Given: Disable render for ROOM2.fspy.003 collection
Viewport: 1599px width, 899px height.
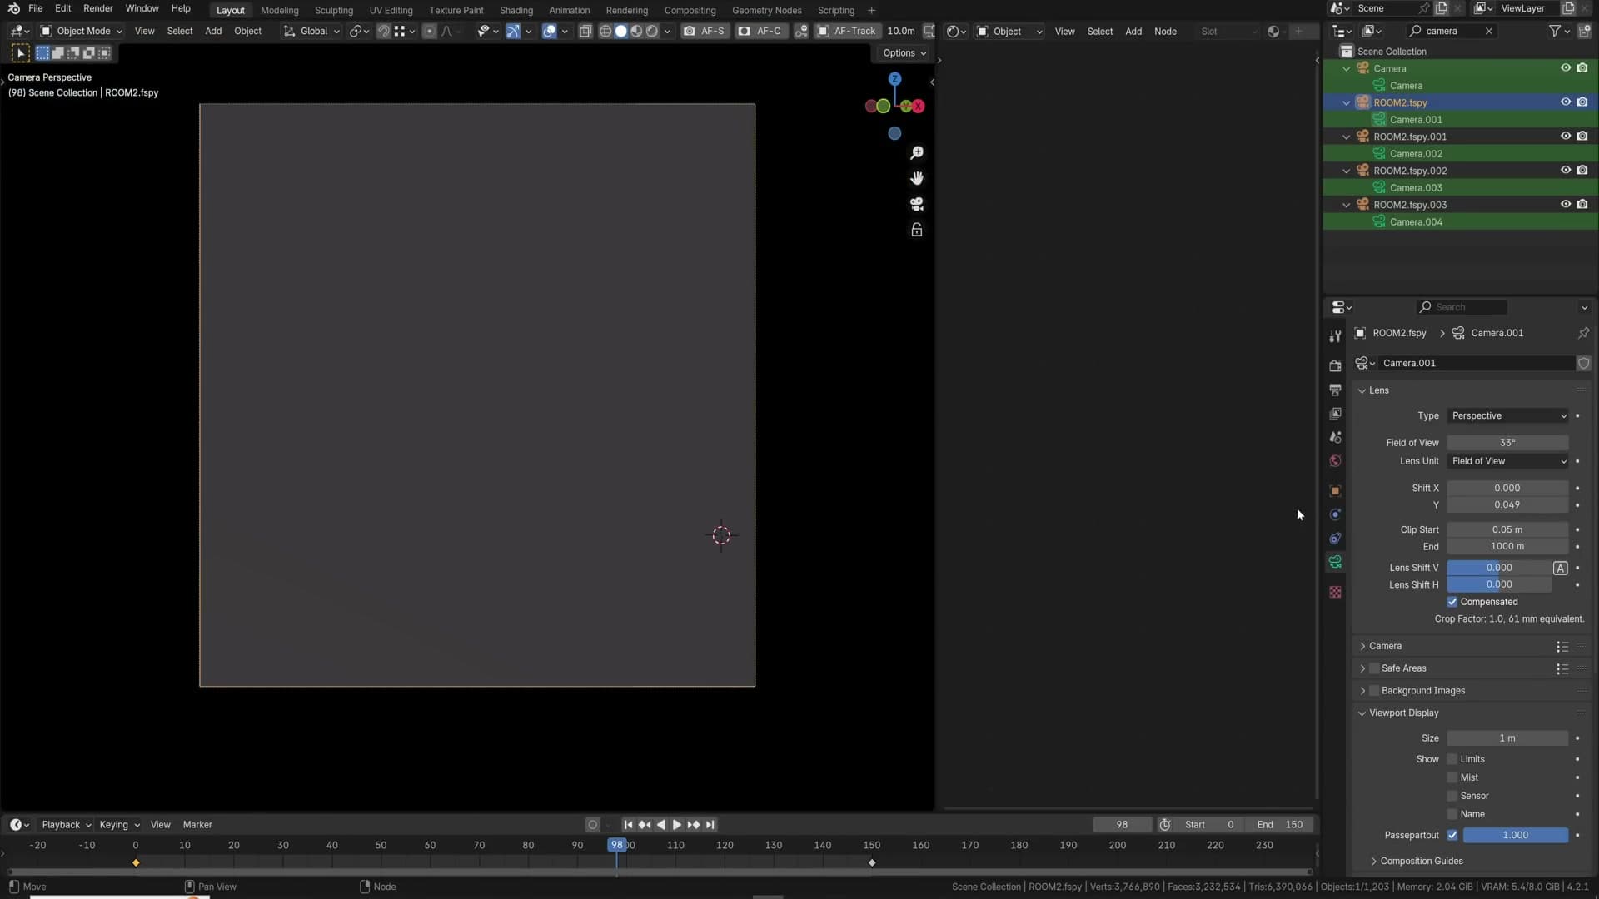Looking at the screenshot, I should [1582, 205].
